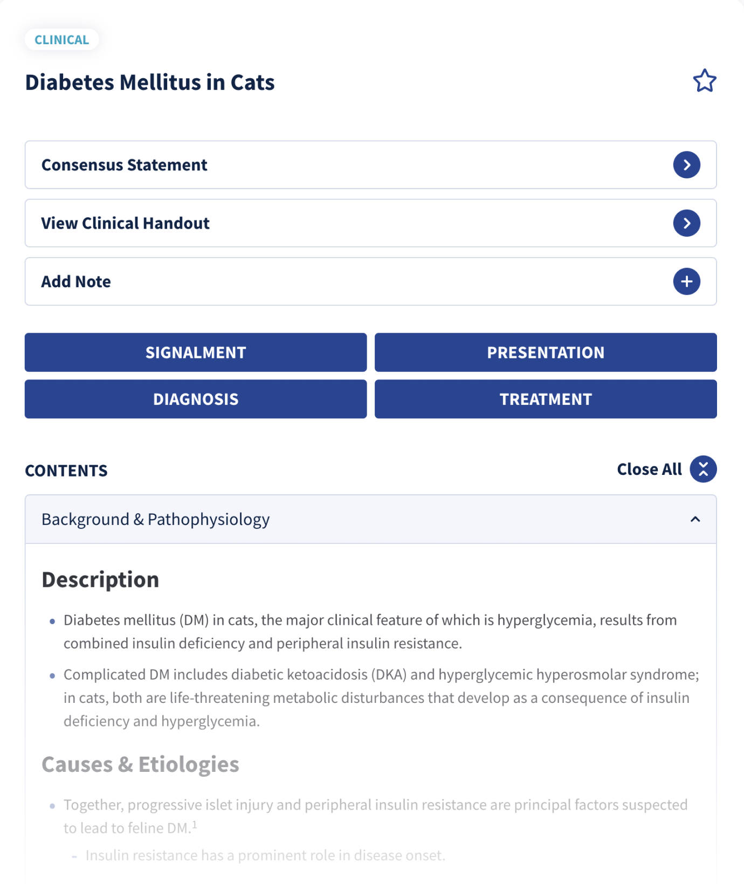Click the View Clinical Handout arrow icon
The image size is (744, 884).
tap(686, 223)
